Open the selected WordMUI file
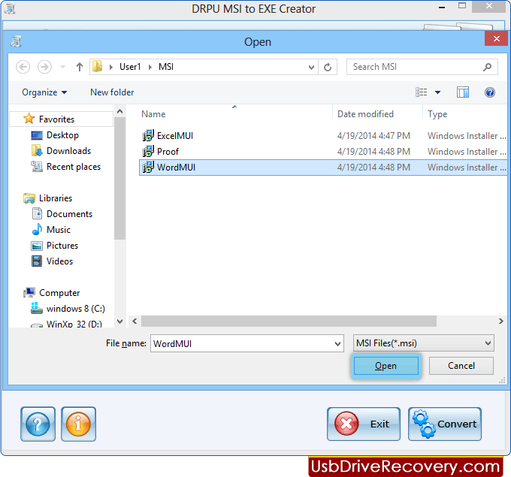Image resolution: width=511 pixels, height=477 pixels. click(386, 366)
